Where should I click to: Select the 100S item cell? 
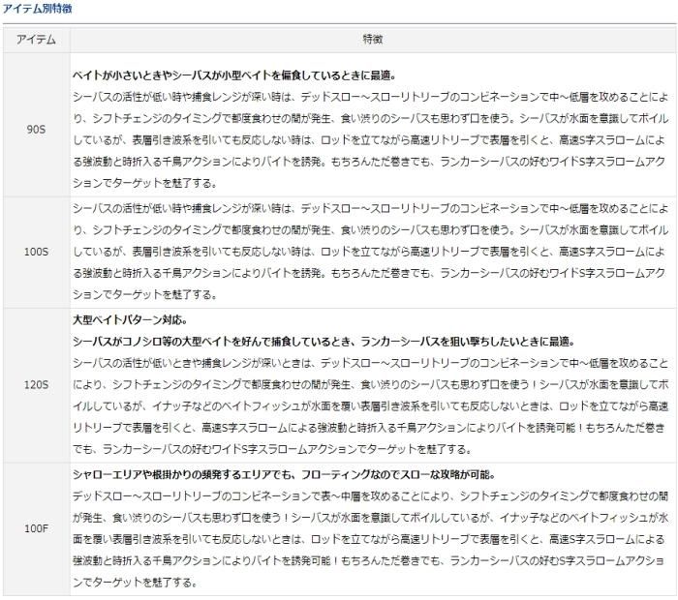click(36, 252)
